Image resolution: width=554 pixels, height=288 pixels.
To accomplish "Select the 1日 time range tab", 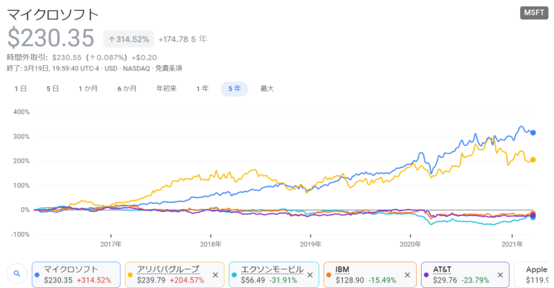I will (21, 89).
